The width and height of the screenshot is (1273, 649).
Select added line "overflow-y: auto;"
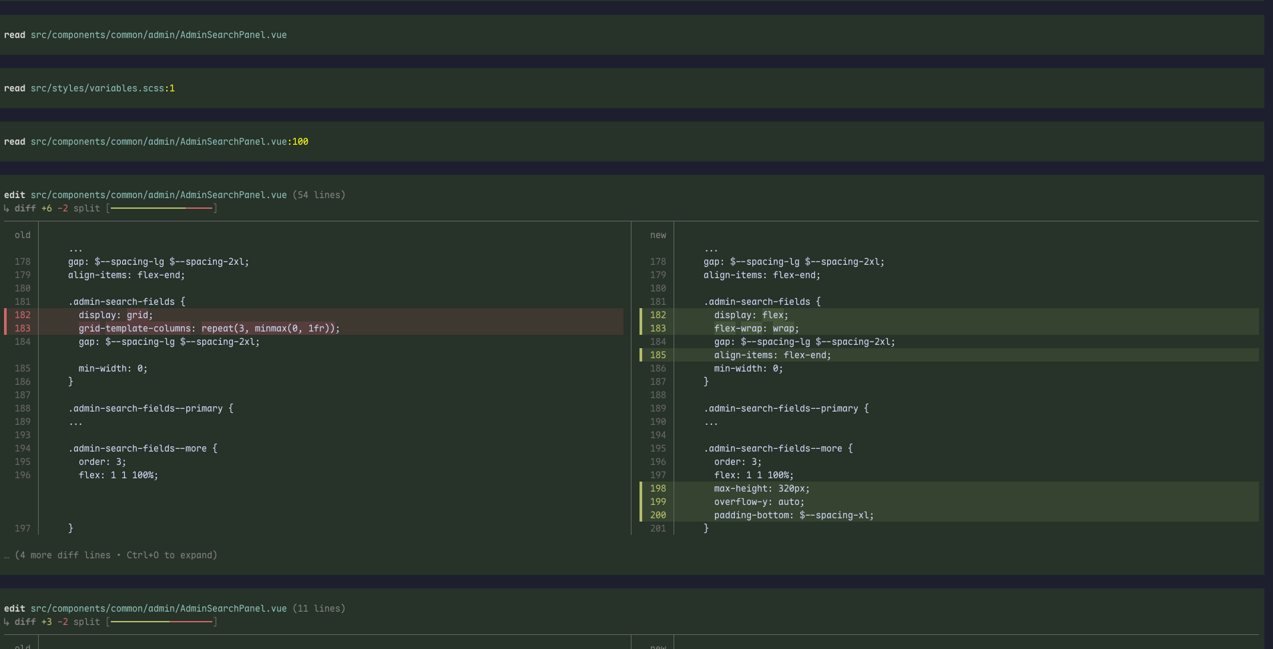[760, 502]
